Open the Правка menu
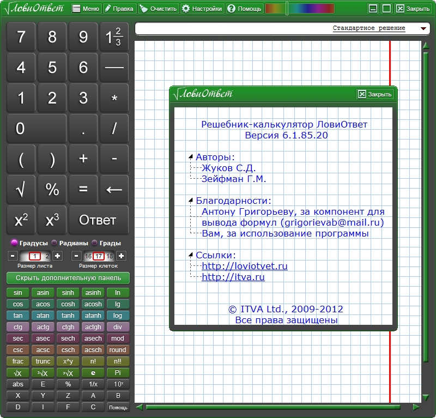 [x=119, y=9]
